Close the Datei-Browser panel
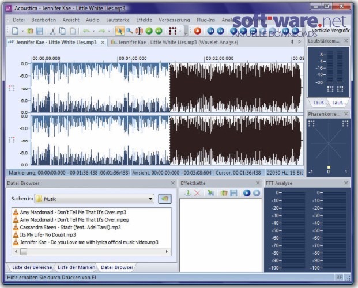 pos(173,183)
